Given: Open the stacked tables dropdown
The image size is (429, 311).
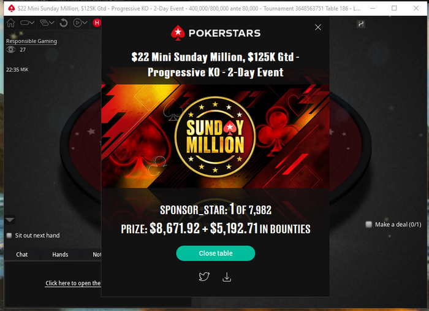Looking at the screenshot, I should (47, 23).
